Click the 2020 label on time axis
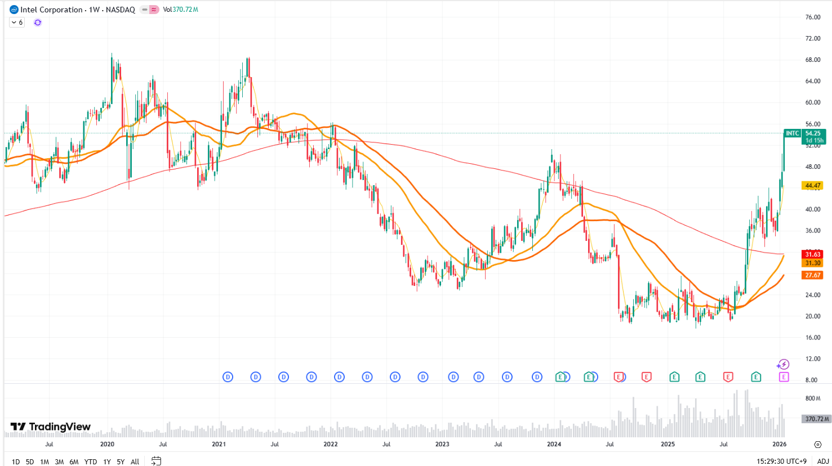The image size is (832, 466). click(x=107, y=444)
